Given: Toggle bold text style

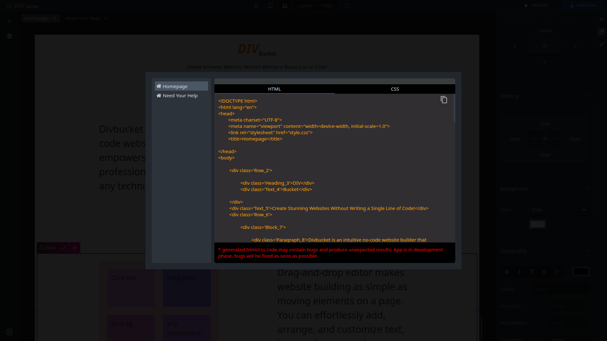Looking at the screenshot, I should pyautogui.click(x=507, y=272).
